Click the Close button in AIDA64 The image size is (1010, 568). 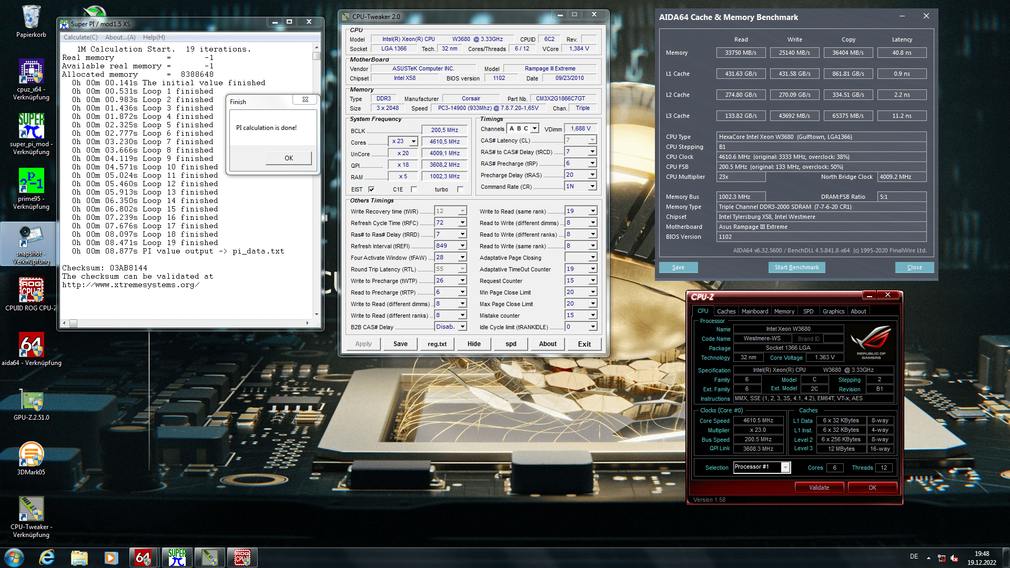(914, 267)
